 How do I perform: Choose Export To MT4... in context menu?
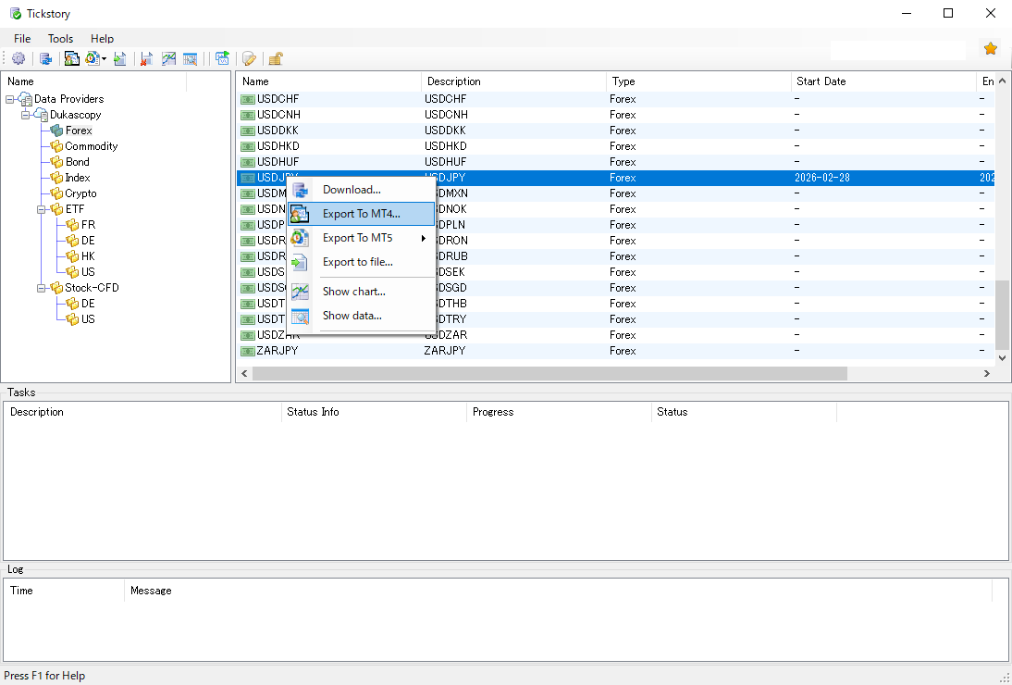coord(362,214)
